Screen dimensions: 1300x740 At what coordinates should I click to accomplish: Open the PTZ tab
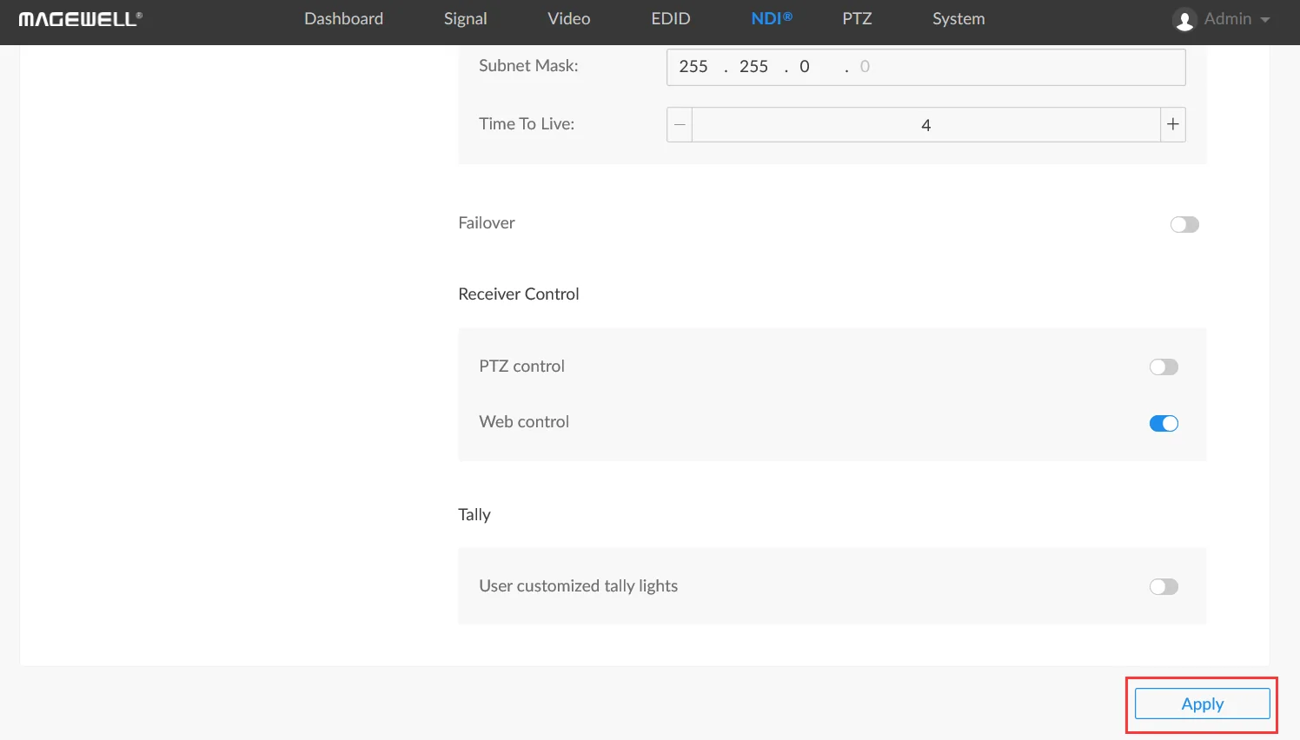857,19
